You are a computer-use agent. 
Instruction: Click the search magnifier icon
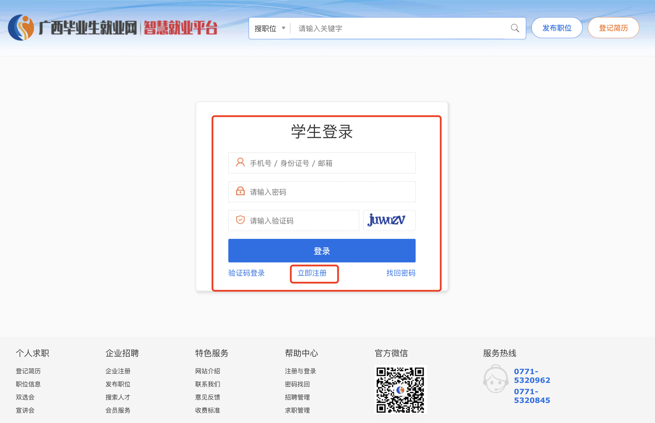point(515,28)
